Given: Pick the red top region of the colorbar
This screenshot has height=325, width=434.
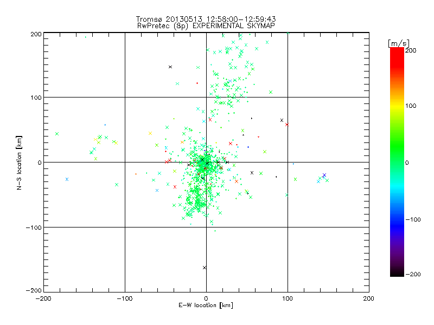Looking at the screenshot, I should (397, 57).
